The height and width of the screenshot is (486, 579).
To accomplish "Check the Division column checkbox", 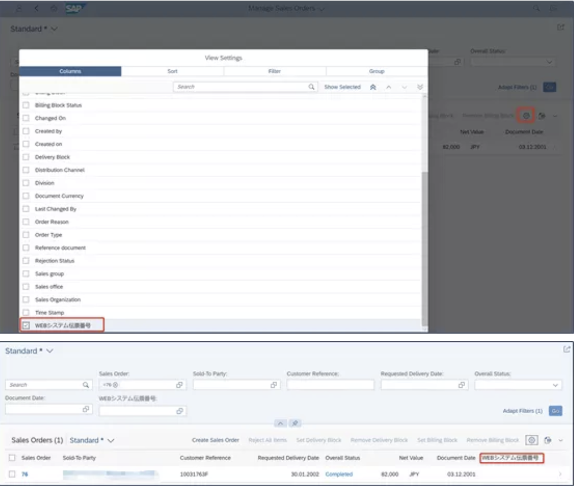I will (x=26, y=183).
